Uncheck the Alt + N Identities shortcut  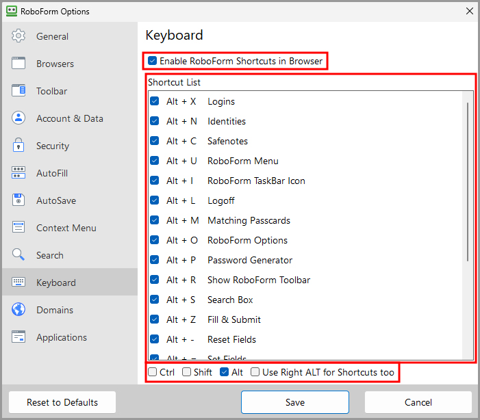[154, 121]
